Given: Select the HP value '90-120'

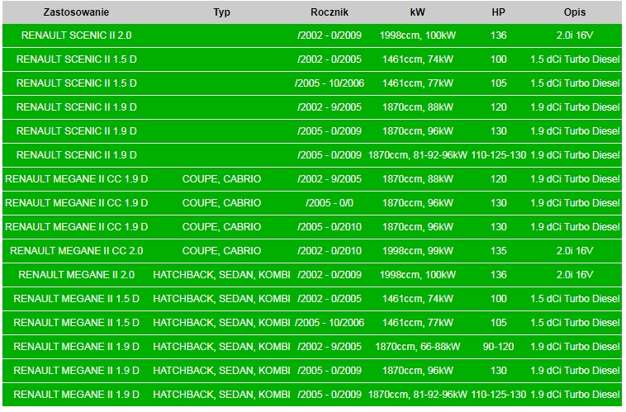Looking at the screenshot, I should pyautogui.click(x=498, y=347).
